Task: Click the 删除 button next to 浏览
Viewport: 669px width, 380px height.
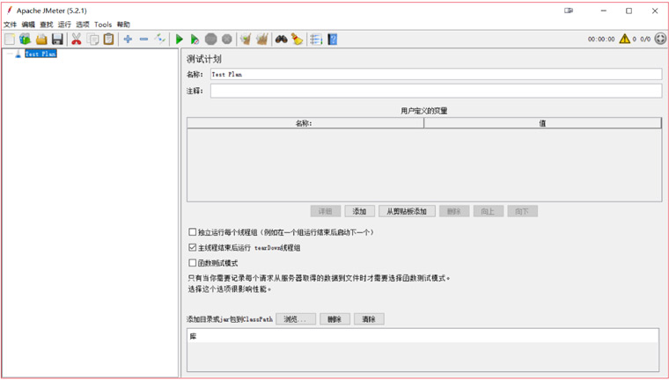Action: (334, 319)
